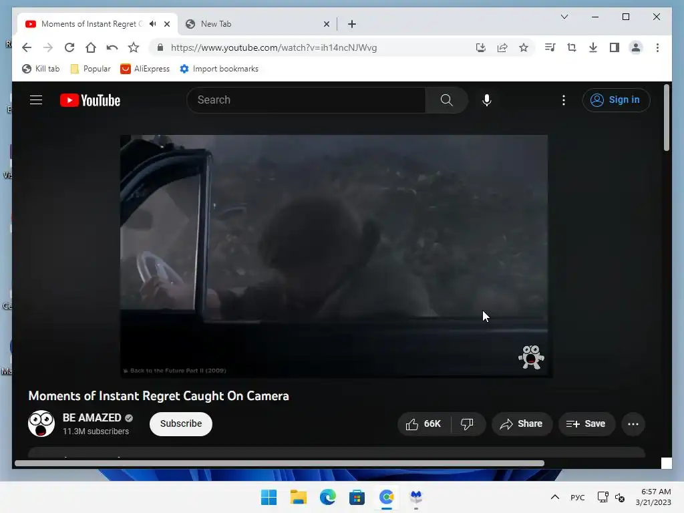Open the clock showing 6:57 AM
The image size is (684, 513).
pos(653,497)
